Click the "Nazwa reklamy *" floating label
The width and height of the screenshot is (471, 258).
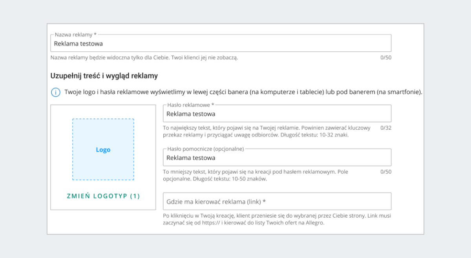click(x=76, y=35)
